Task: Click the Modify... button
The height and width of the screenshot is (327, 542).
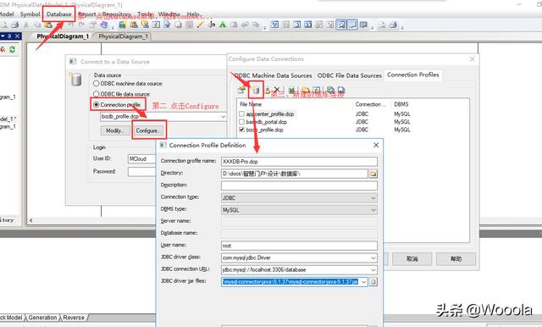Action: click(115, 130)
